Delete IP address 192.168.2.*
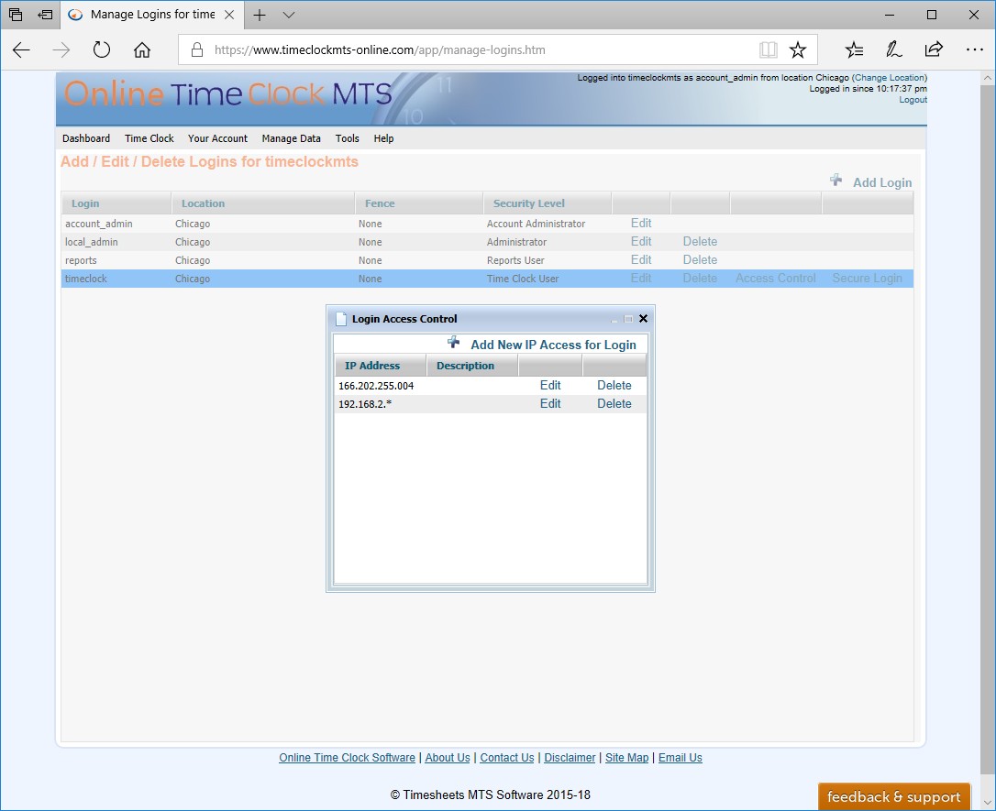The image size is (996, 811). [614, 403]
